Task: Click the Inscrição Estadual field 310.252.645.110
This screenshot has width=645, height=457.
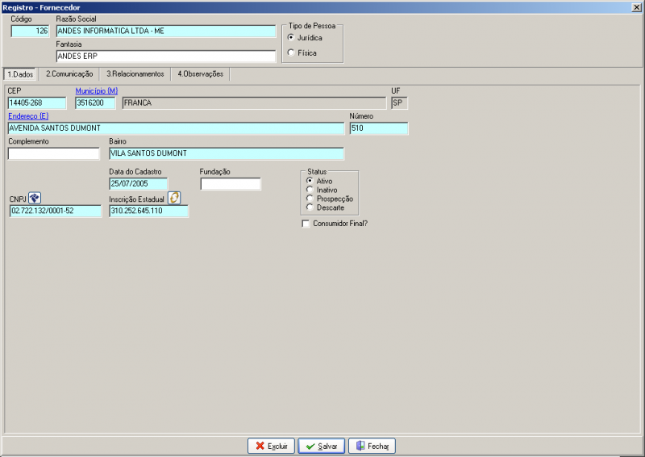Action: 149,211
